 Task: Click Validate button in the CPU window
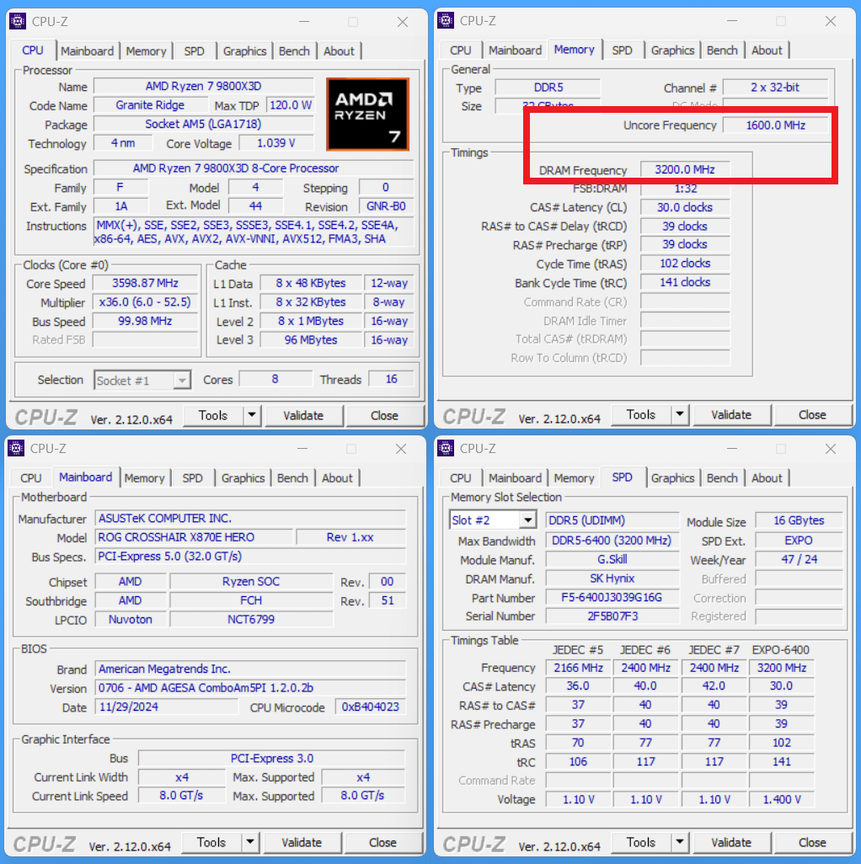pos(304,415)
